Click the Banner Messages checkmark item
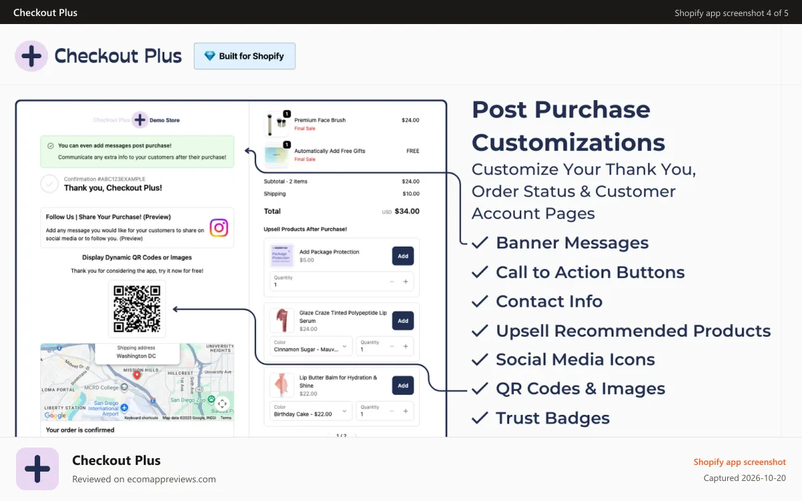The width and height of the screenshot is (802, 501). coord(560,243)
